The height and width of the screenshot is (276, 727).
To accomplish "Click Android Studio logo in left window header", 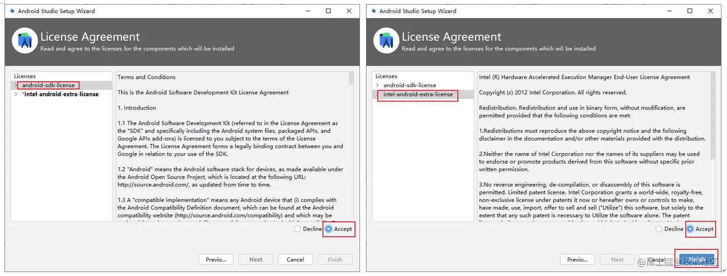I will pos(25,41).
